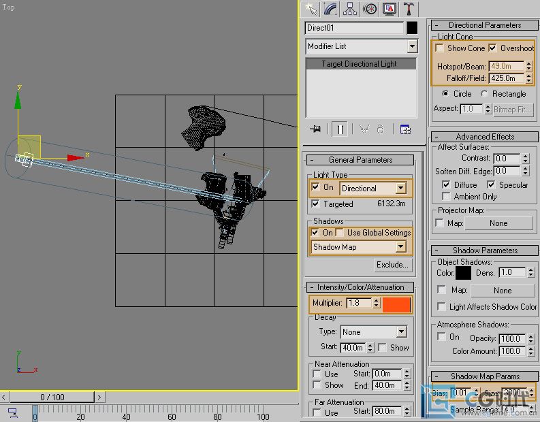Image resolution: width=540 pixels, height=422 pixels.
Task: Click the Falloff/Field value field
Action: (x=507, y=78)
